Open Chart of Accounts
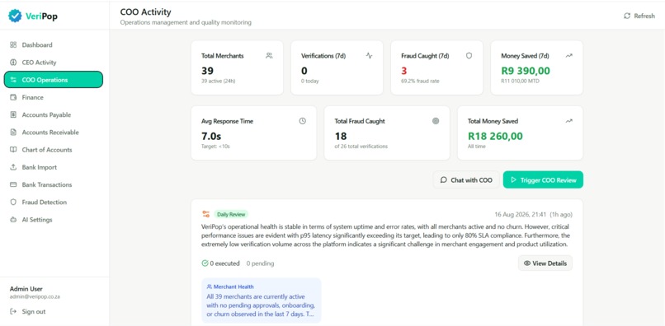Viewport: 665px width, 326px height. click(x=54, y=150)
